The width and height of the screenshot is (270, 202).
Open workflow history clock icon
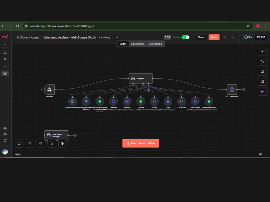(225, 37)
